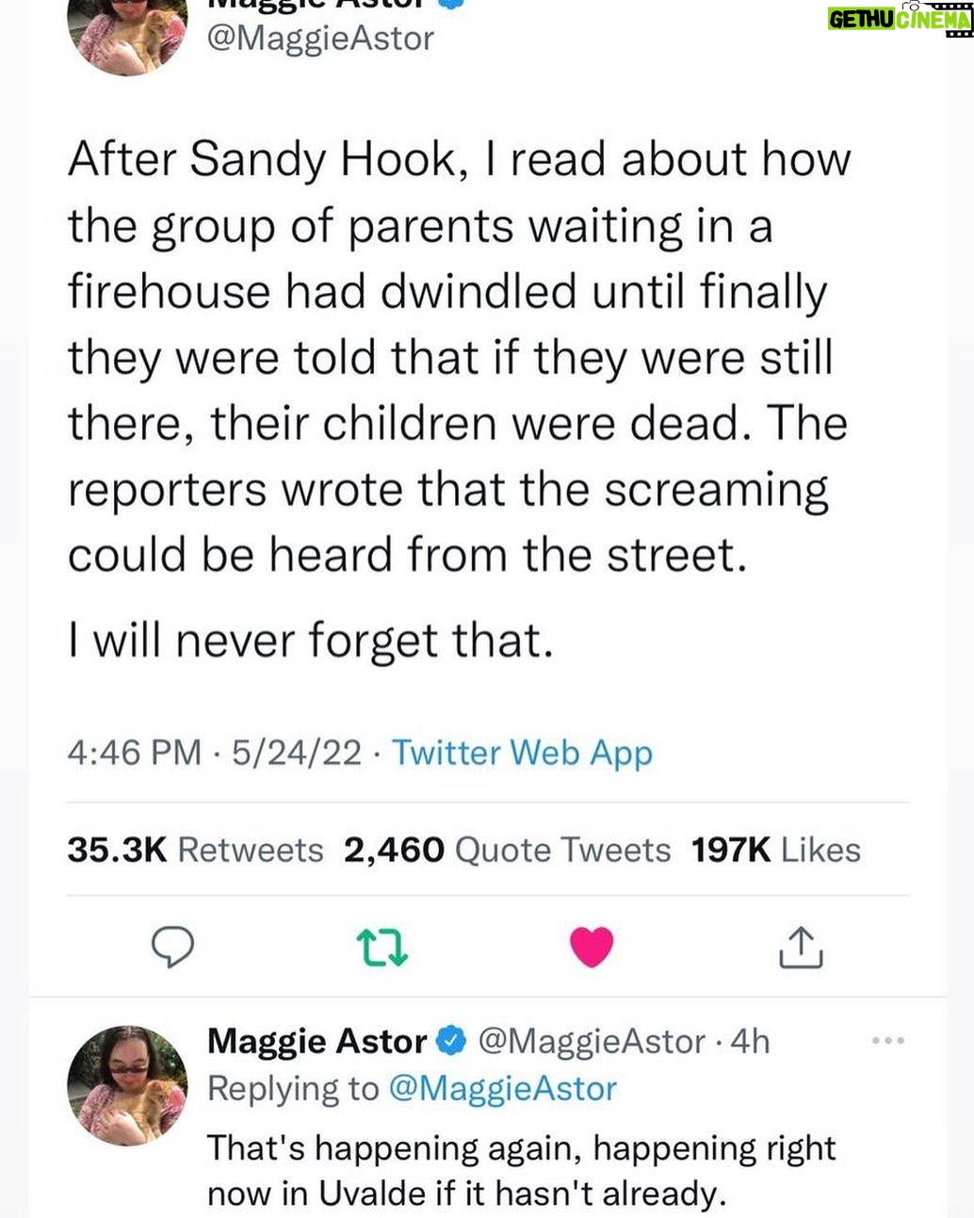
Task: Click the @MaggieAstor handle at the top
Action: (x=320, y=39)
